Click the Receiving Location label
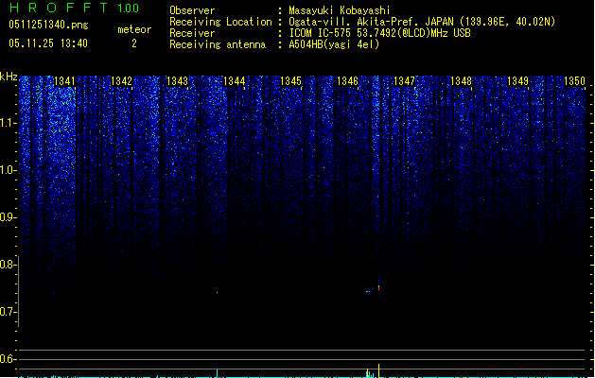595x378 pixels. [220, 22]
